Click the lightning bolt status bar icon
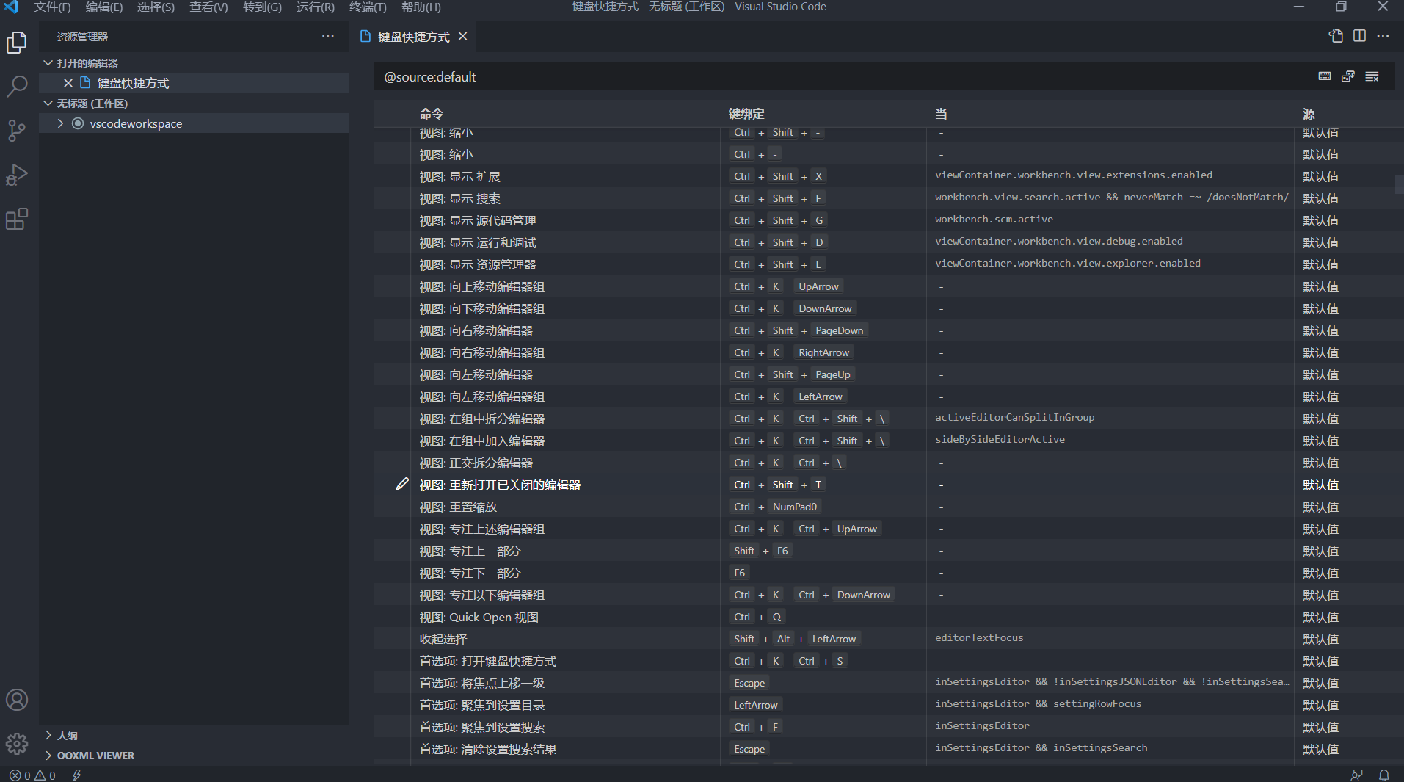Viewport: 1404px width, 782px height. pos(77,775)
